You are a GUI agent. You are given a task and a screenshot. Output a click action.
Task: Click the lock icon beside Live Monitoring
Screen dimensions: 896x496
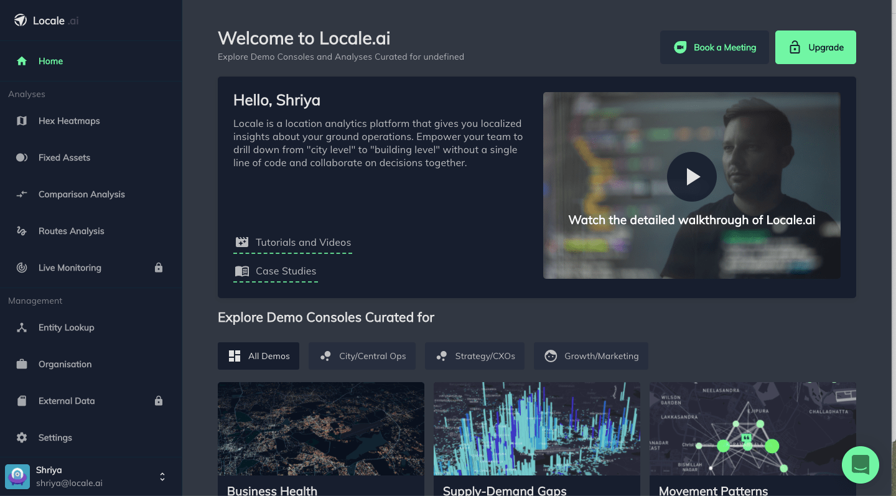(159, 268)
